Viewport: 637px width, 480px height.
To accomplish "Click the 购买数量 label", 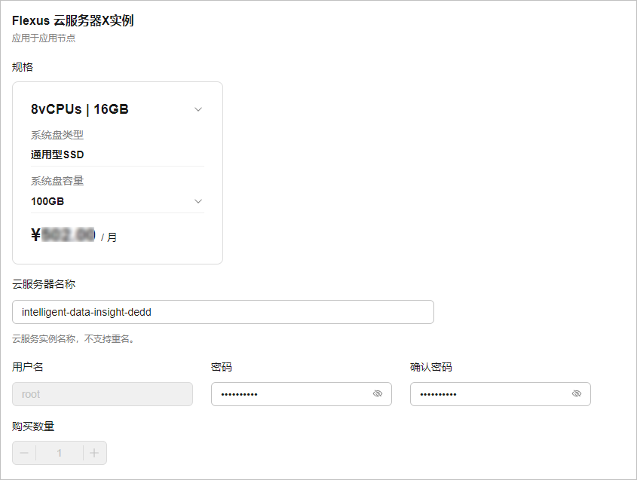I will (33, 426).
